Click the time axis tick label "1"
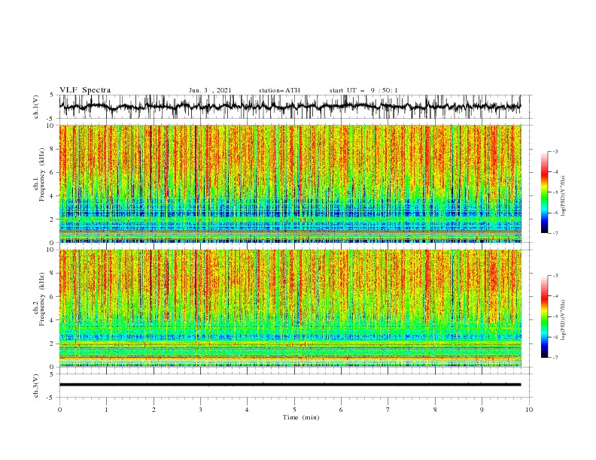Image resolution: width=596 pixels, height=460 pixels. click(x=106, y=410)
